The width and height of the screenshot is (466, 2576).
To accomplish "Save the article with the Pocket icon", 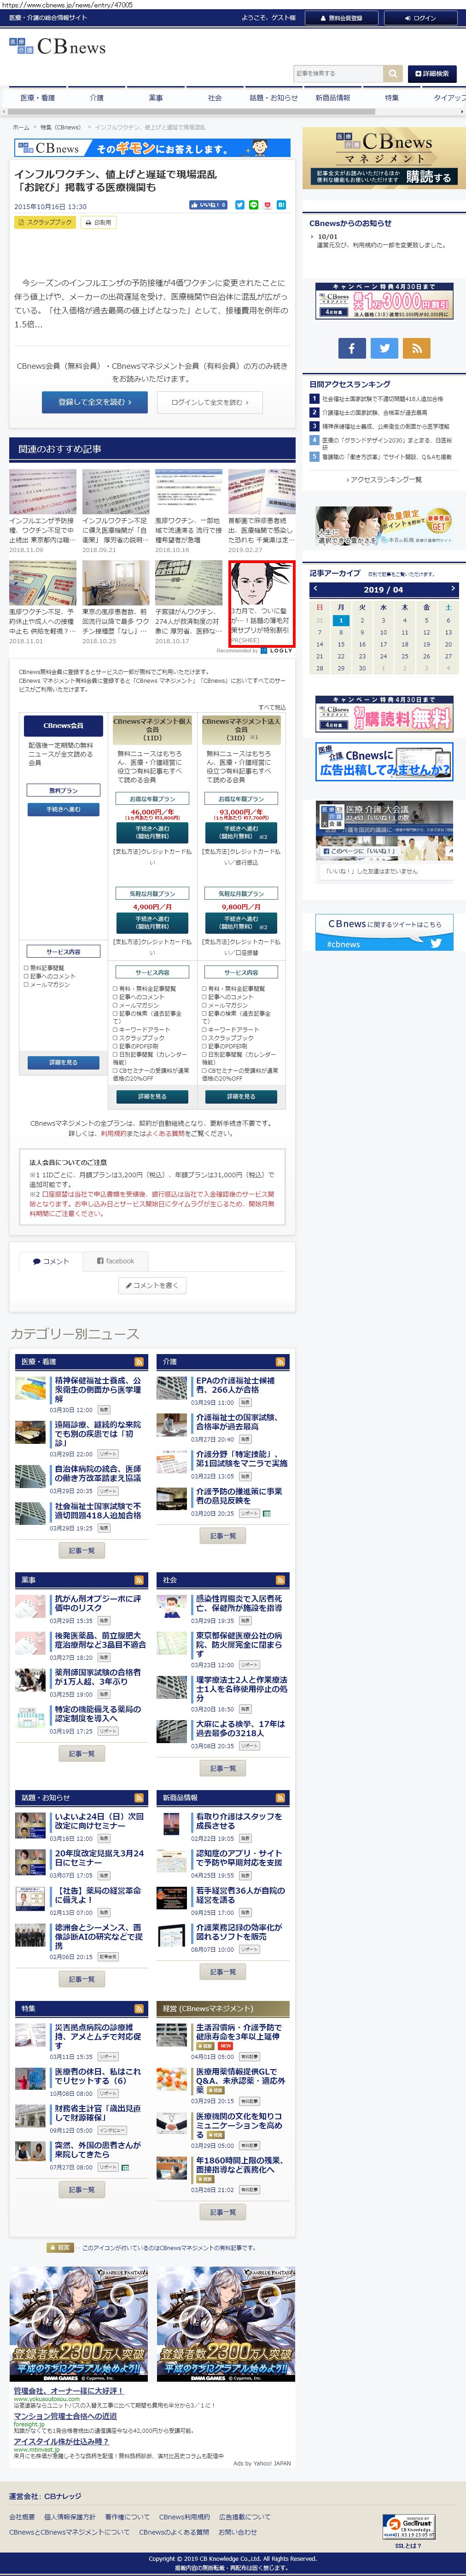I will 267,205.
